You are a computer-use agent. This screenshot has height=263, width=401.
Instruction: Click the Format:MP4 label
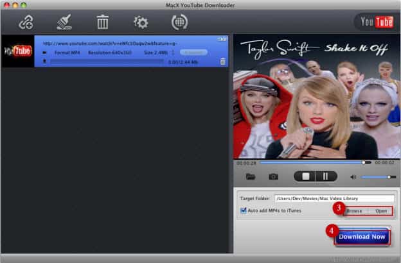click(x=67, y=53)
